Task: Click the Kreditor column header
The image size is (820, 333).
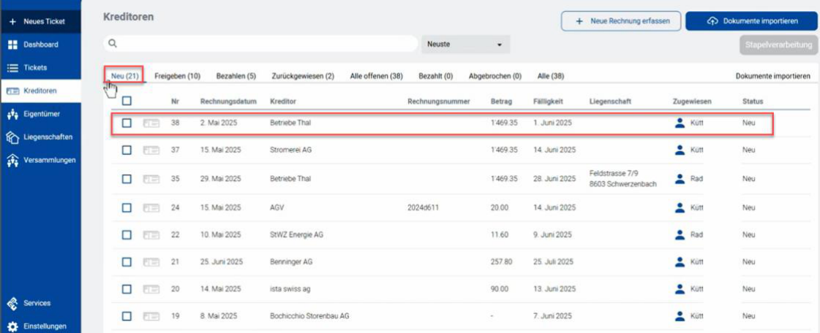Action: [x=283, y=102]
